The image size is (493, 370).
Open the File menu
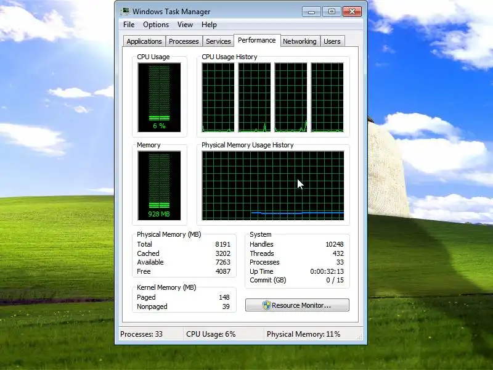click(x=129, y=25)
